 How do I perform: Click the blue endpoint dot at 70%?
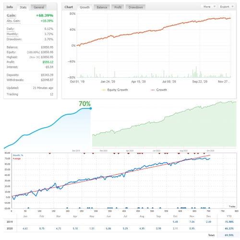91,108
